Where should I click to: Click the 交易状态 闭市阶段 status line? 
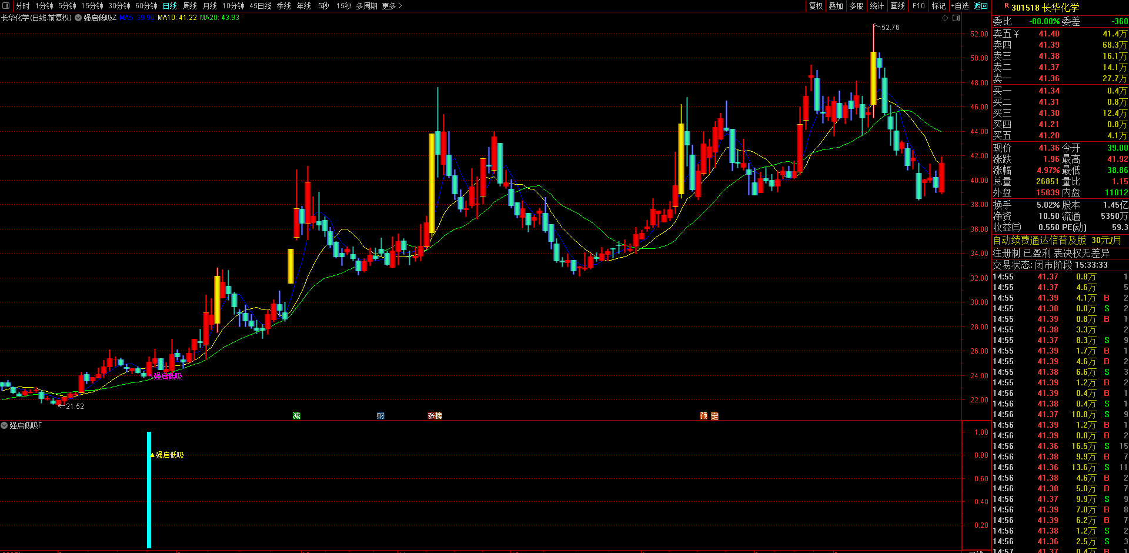pyautogui.click(x=1050, y=265)
